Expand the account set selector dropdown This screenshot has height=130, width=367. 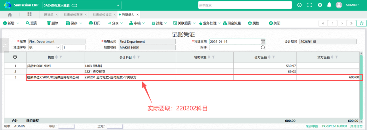(118, 5)
